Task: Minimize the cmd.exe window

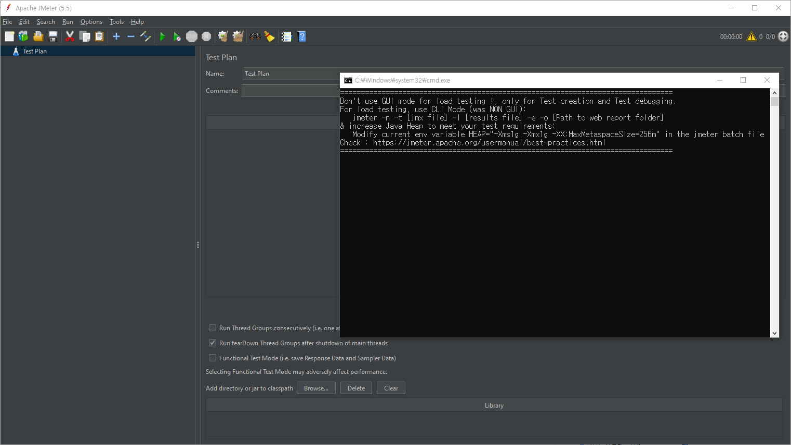Action: [720, 80]
